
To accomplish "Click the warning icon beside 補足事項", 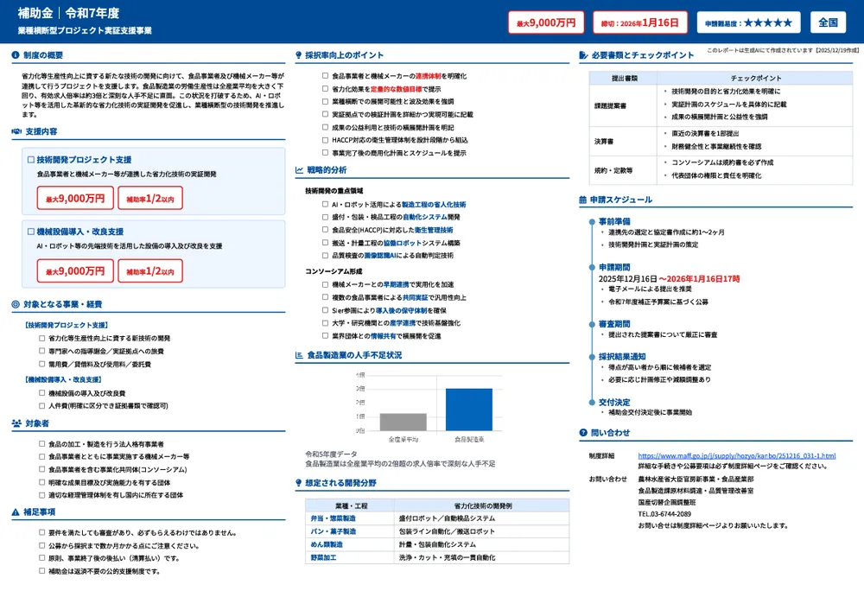I will (x=16, y=512).
